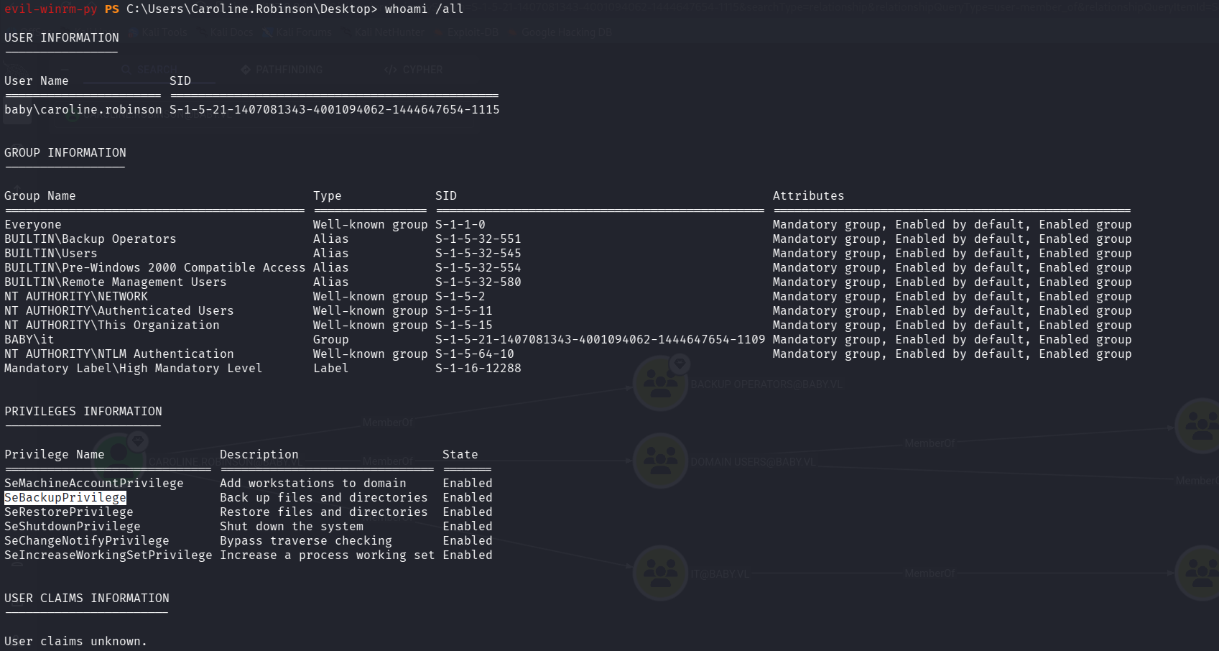The height and width of the screenshot is (651, 1219).
Task: Click the BUILTIN\Backup Operators group name
Action: coord(91,239)
